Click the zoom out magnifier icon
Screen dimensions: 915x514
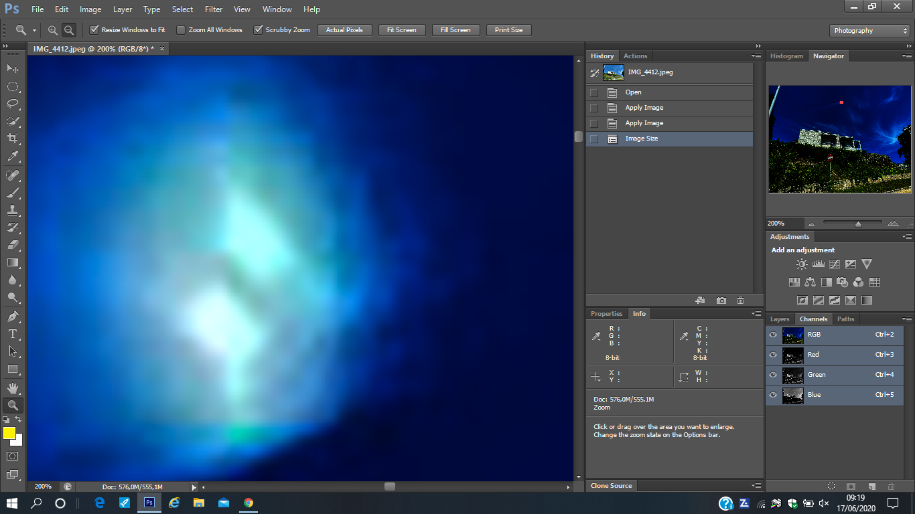tap(68, 30)
